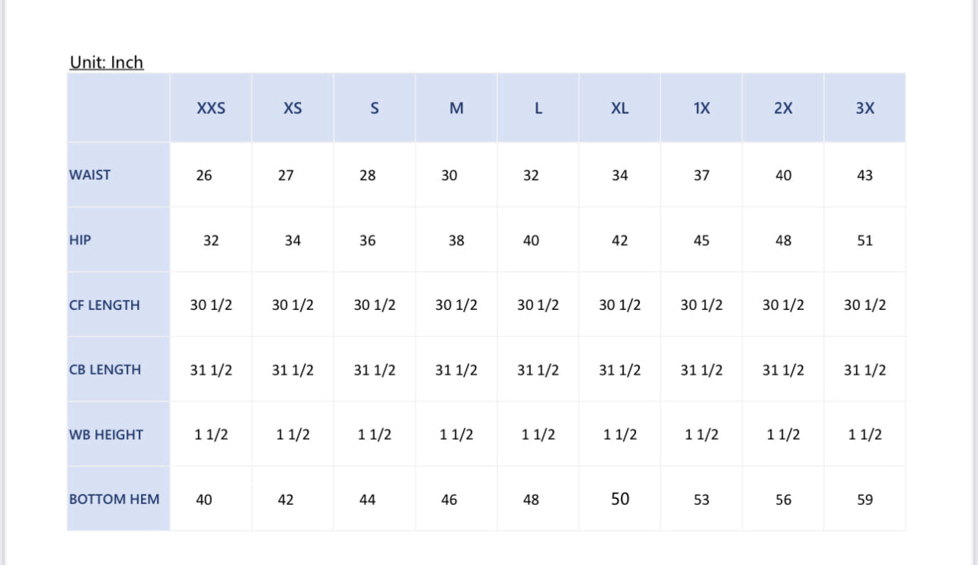978x565 pixels.
Task: Click the WAIST row label
Action: [x=90, y=175]
